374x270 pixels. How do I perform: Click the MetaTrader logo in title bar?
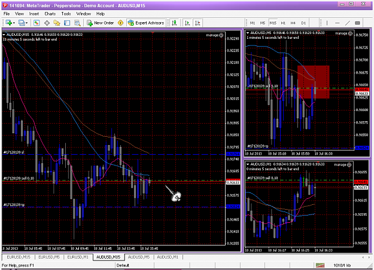[5, 5]
